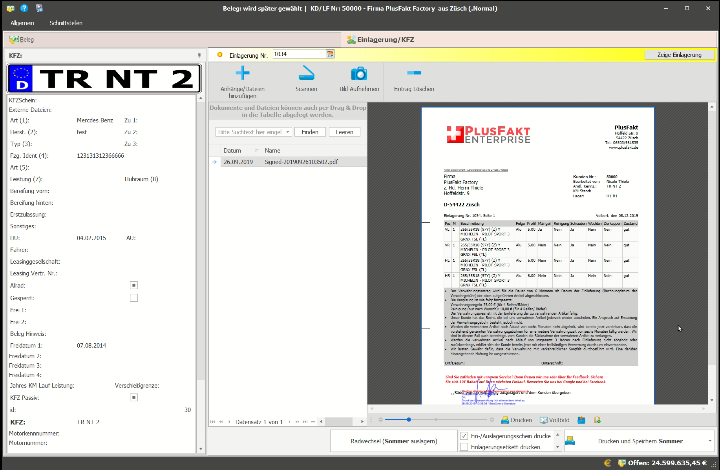Start scanning with the Scannen icon

click(x=306, y=79)
